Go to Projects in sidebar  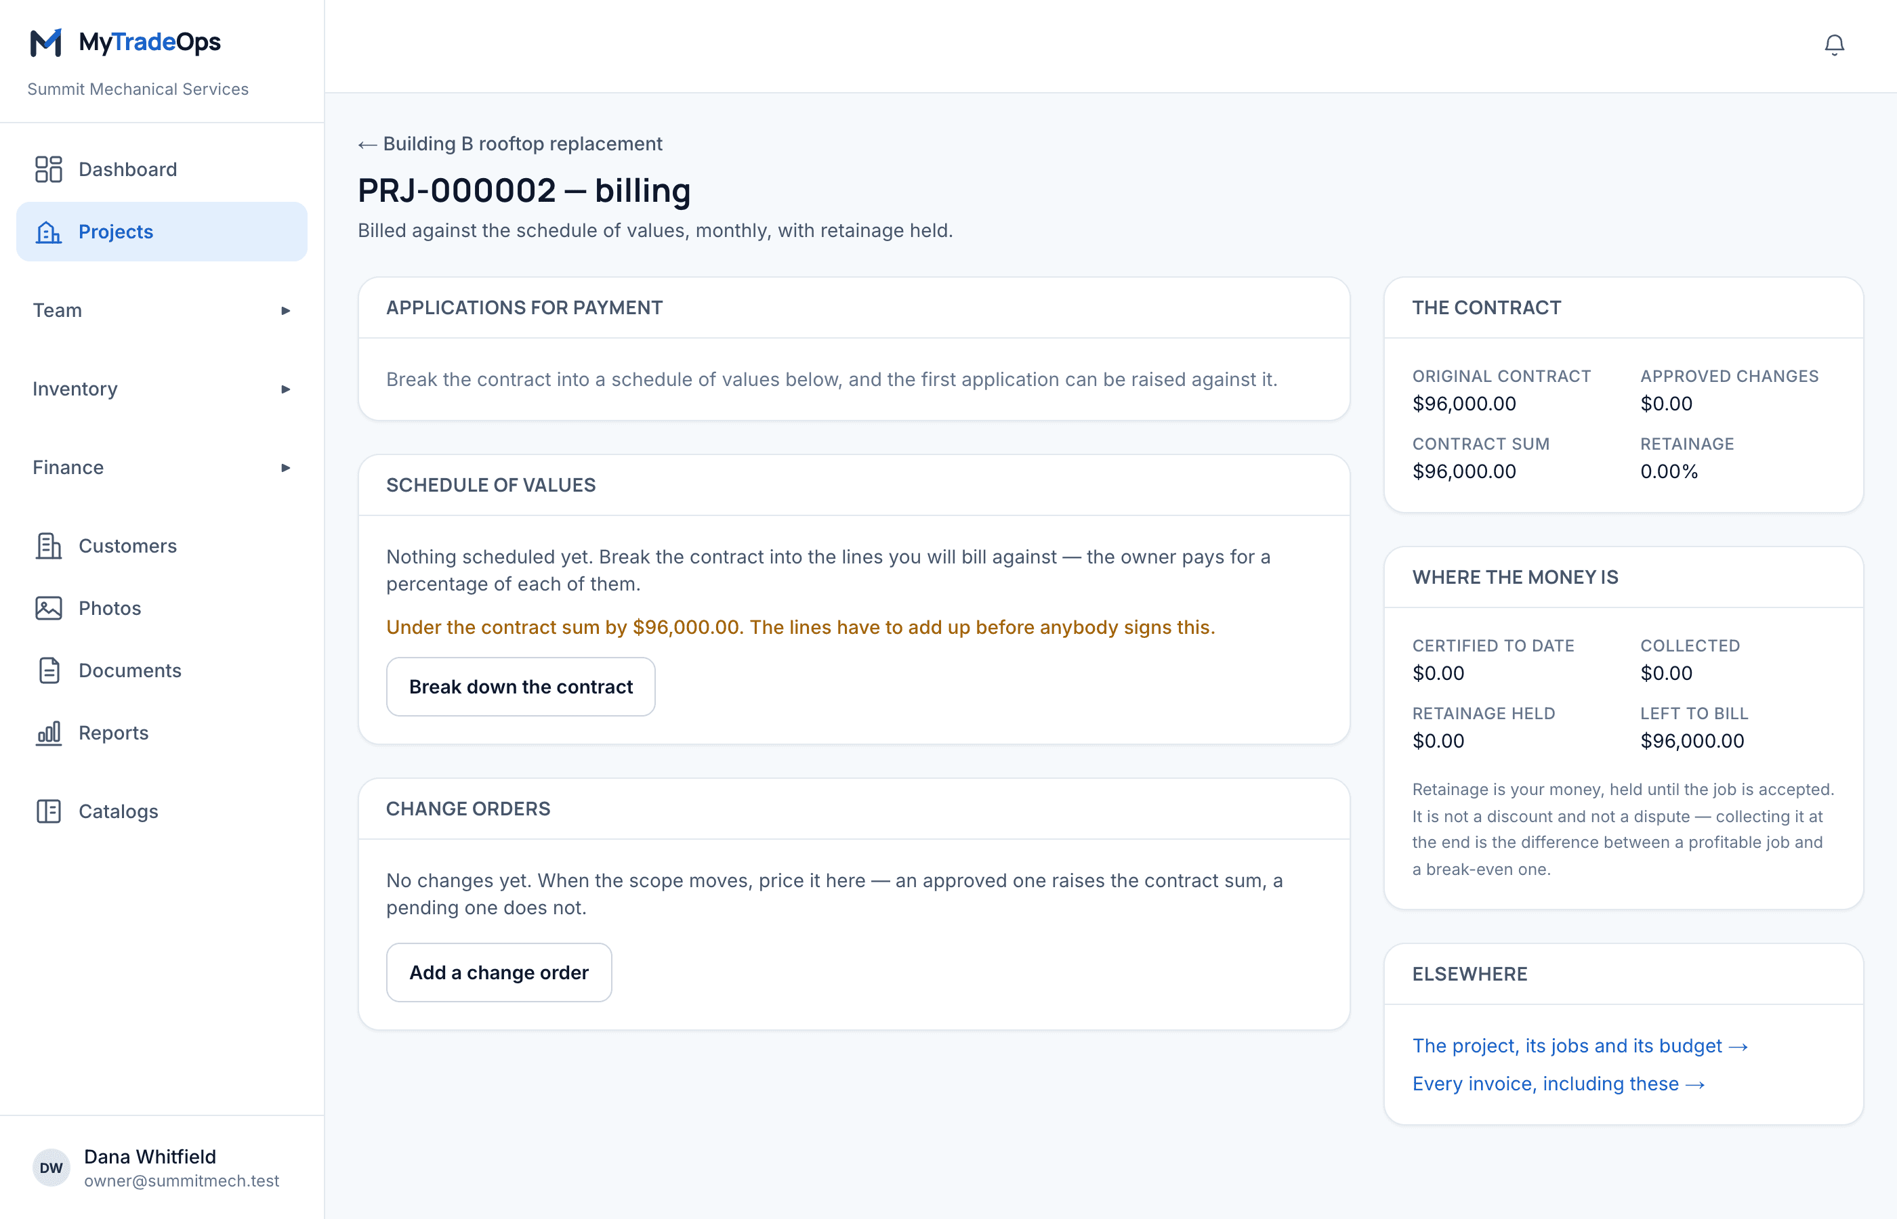(x=161, y=232)
